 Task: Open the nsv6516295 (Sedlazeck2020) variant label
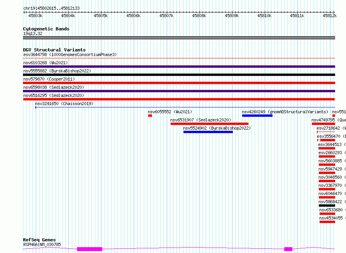[x=54, y=95]
